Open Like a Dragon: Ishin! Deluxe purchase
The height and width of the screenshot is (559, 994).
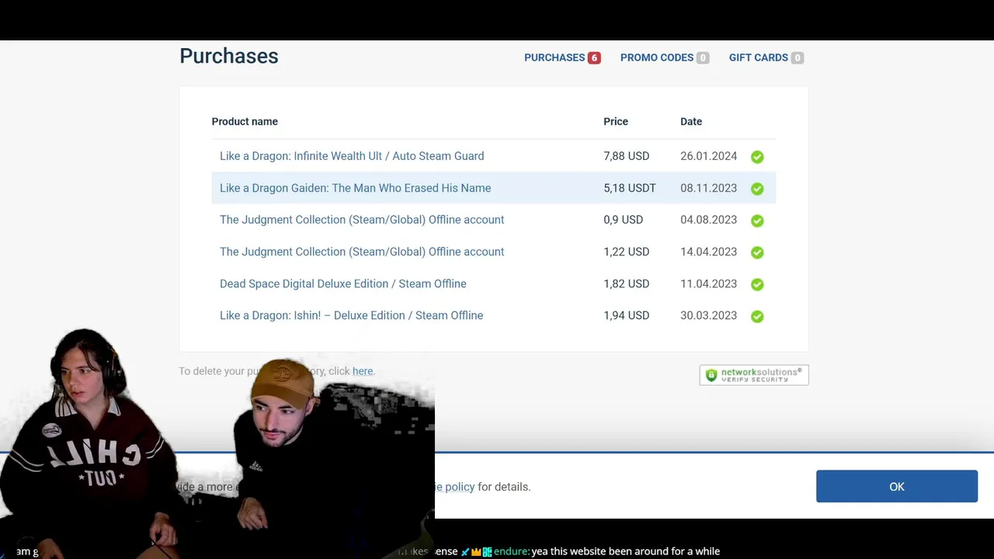pos(351,315)
